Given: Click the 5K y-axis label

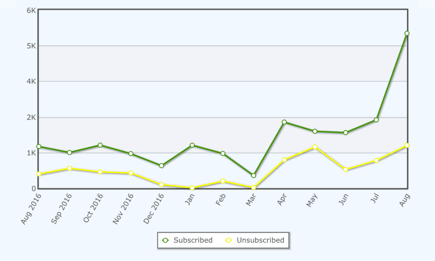Looking at the screenshot, I should (31, 46).
